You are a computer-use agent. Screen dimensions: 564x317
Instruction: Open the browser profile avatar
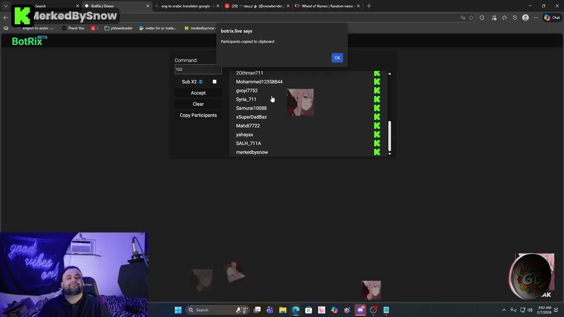pos(525,18)
